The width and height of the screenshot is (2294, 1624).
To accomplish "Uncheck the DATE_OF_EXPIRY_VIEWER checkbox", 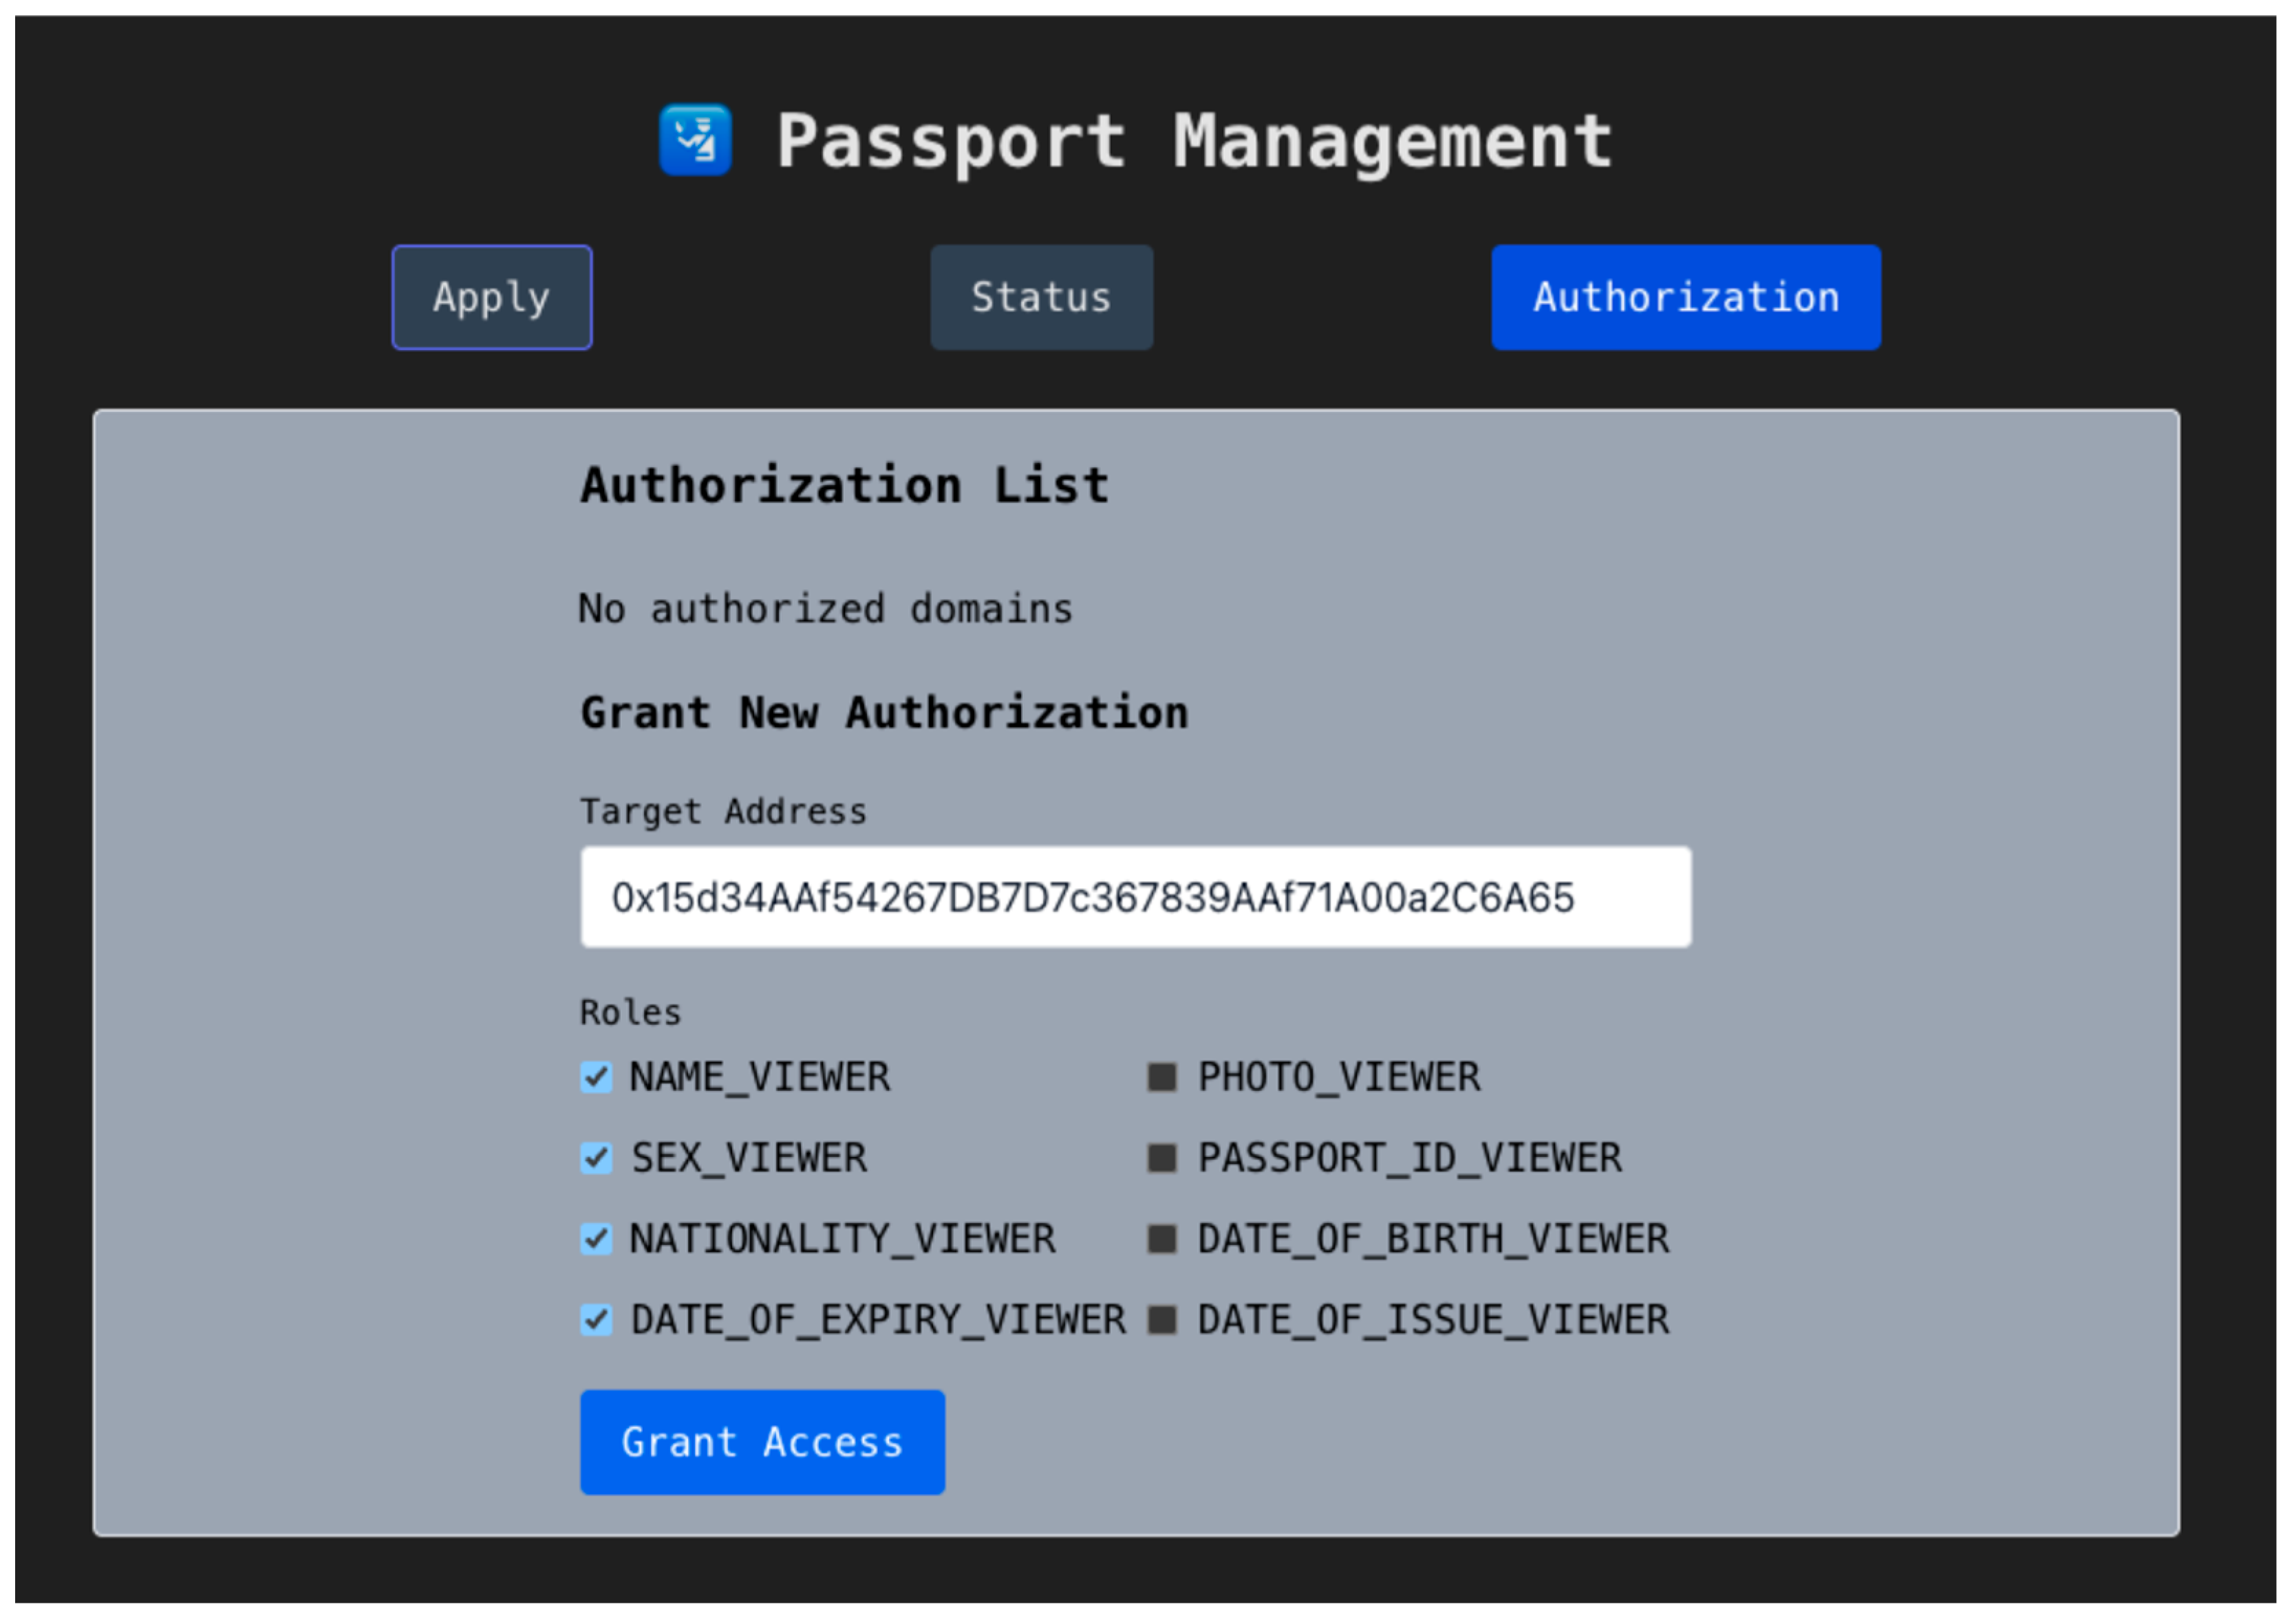I will (x=597, y=1320).
